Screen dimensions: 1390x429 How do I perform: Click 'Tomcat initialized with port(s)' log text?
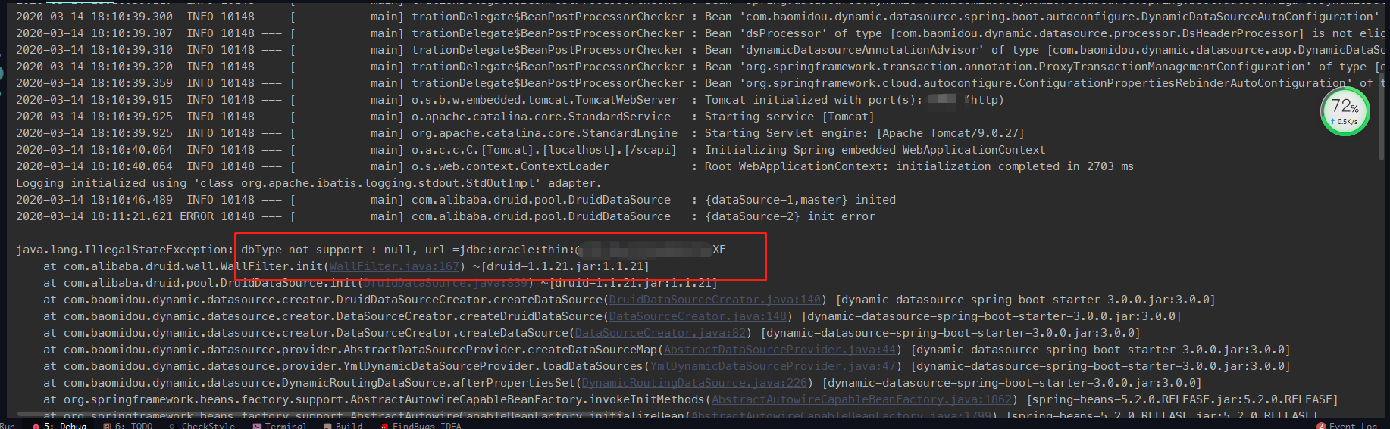pyautogui.click(x=813, y=100)
